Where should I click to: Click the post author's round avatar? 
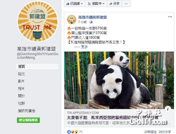(71, 20)
